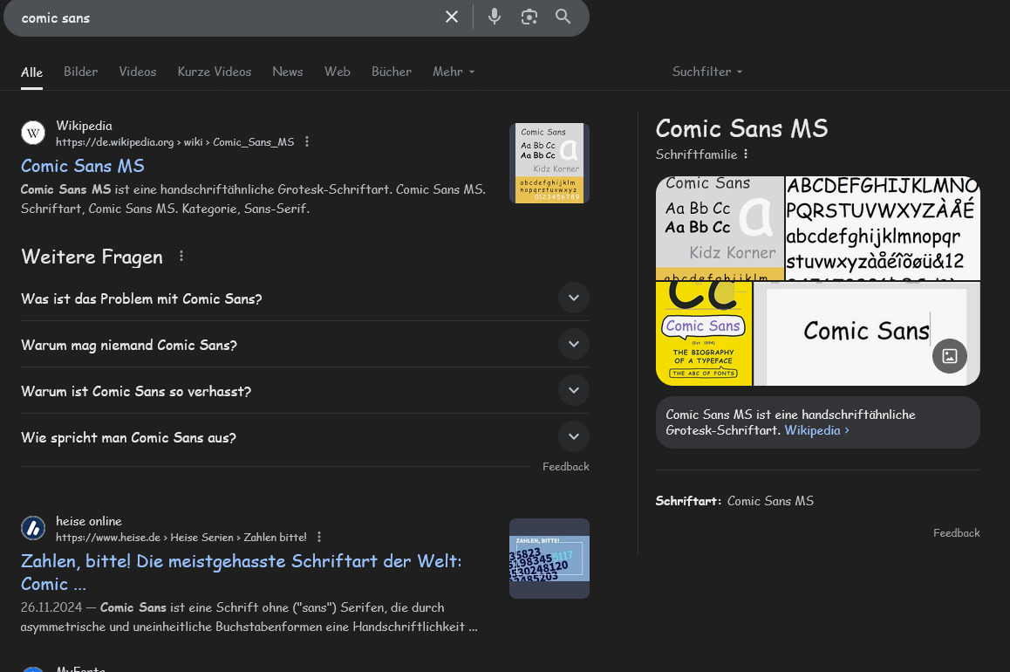Open the white 'Comic Sans' text image

click(867, 333)
